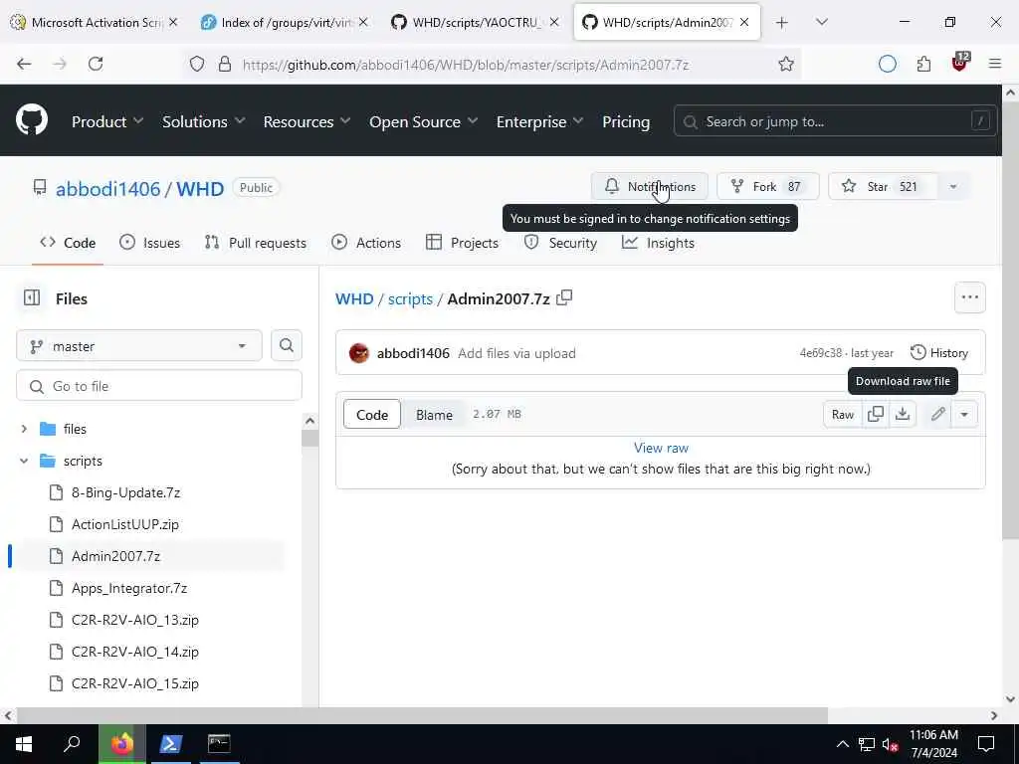Star the repository with Star 521
The height and width of the screenshot is (764, 1019).
point(883,186)
